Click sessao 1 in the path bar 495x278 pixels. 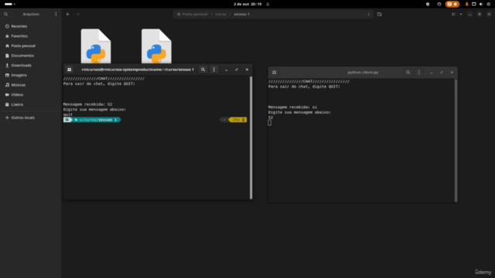[241, 14]
